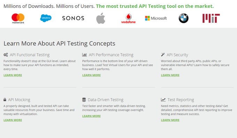Open Learn More under Test Reporting

click(170, 120)
